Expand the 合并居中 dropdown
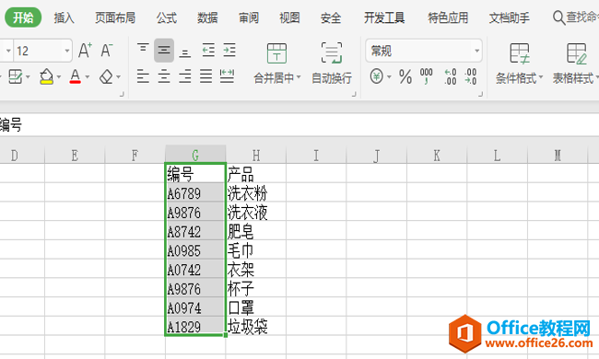This screenshot has height=359, width=599. coord(299,78)
